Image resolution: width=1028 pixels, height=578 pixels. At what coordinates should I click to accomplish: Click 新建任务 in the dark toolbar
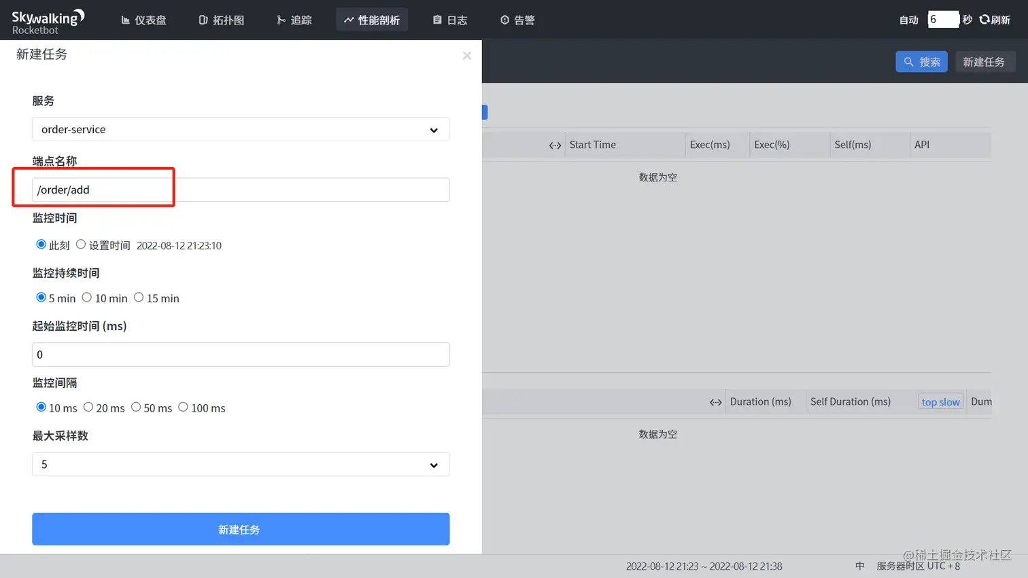click(984, 62)
